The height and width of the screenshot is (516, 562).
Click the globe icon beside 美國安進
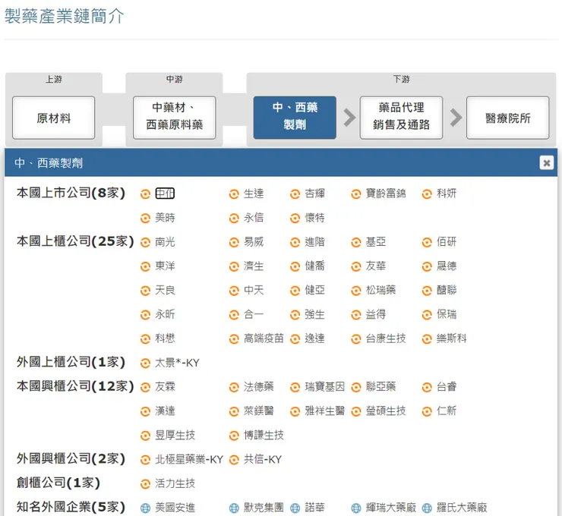tap(145, 508)
